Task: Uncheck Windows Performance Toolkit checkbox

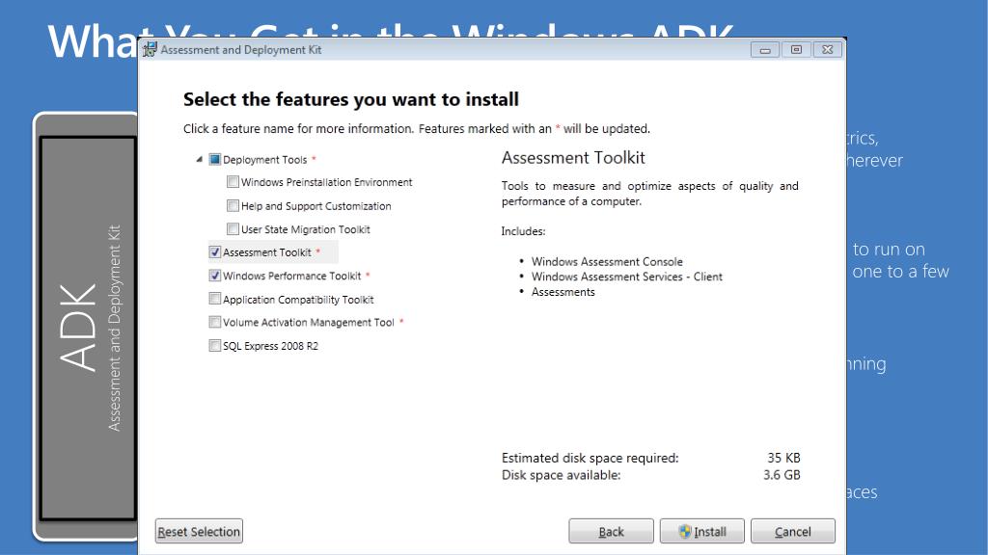Action: pos(215,276)
